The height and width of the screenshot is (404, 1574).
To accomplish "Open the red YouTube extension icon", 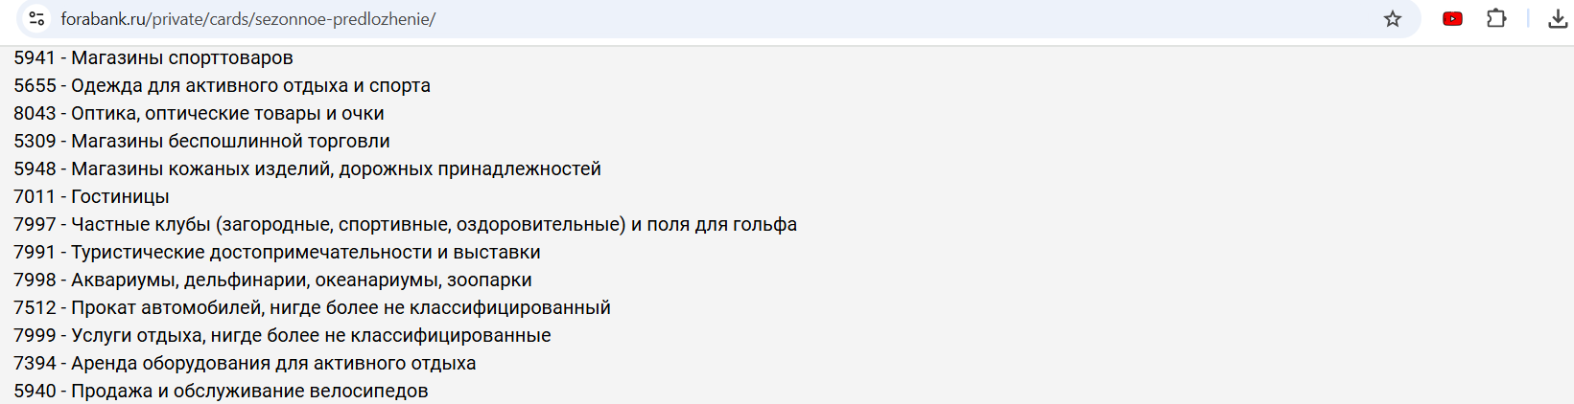I will (1452, 18).
